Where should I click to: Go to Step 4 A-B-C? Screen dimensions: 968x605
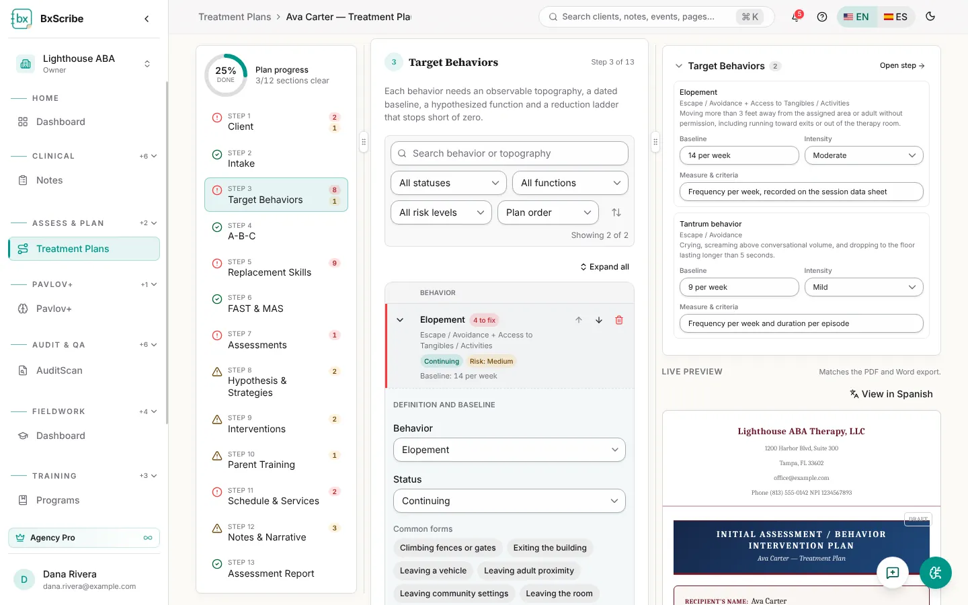276,231
